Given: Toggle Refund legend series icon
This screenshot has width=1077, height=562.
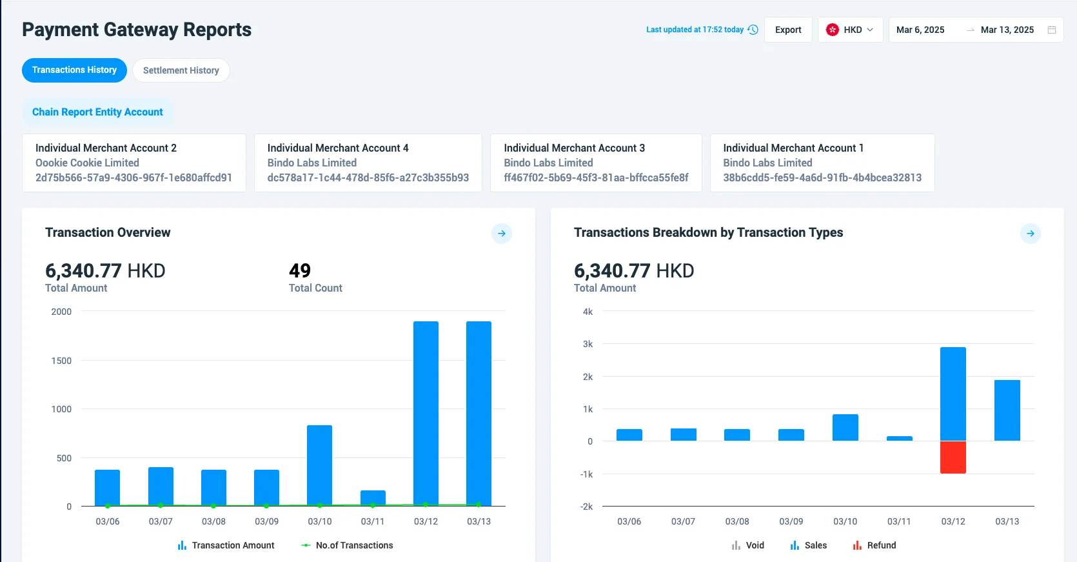Looking at the screenshot, I should (x=857, y=545).
